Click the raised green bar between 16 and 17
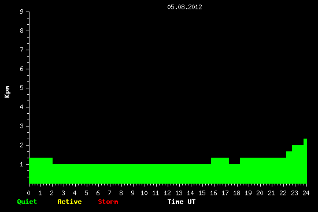 [x=220, y=170]
